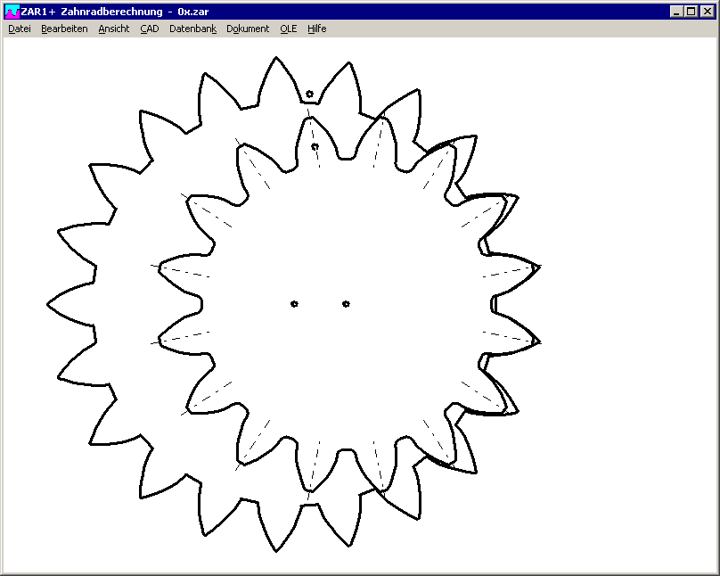Click the leftmost tooth tip of large gear
Image resolution: width=720 pixels, height=576 pixels.
(x=50, y=304)
